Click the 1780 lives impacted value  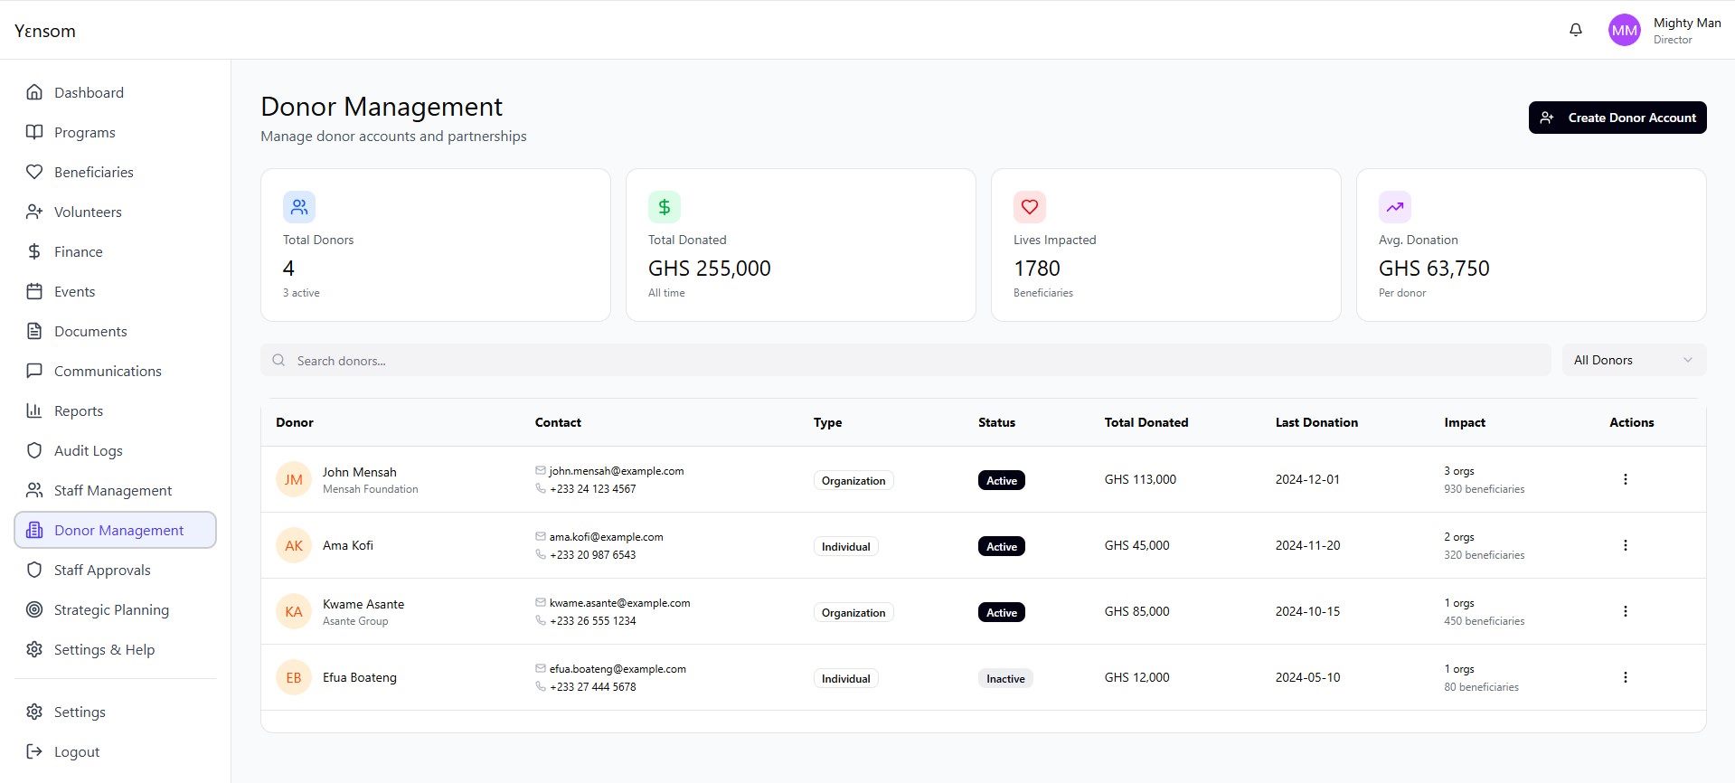click(1037, 269)
